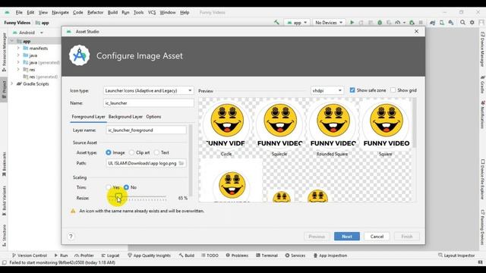Open Resource Manager side panel
This screenshot has height=273, width=486.
[x=4, y=52]
